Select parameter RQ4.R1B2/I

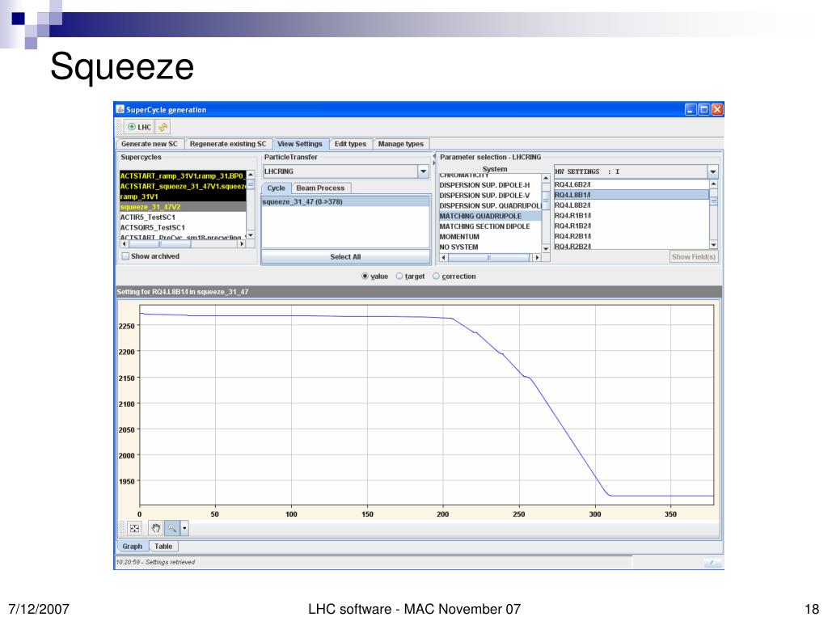click(631, 226)
